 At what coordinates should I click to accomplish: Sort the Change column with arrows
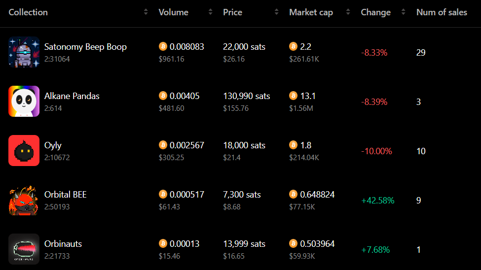pos(403,12)
